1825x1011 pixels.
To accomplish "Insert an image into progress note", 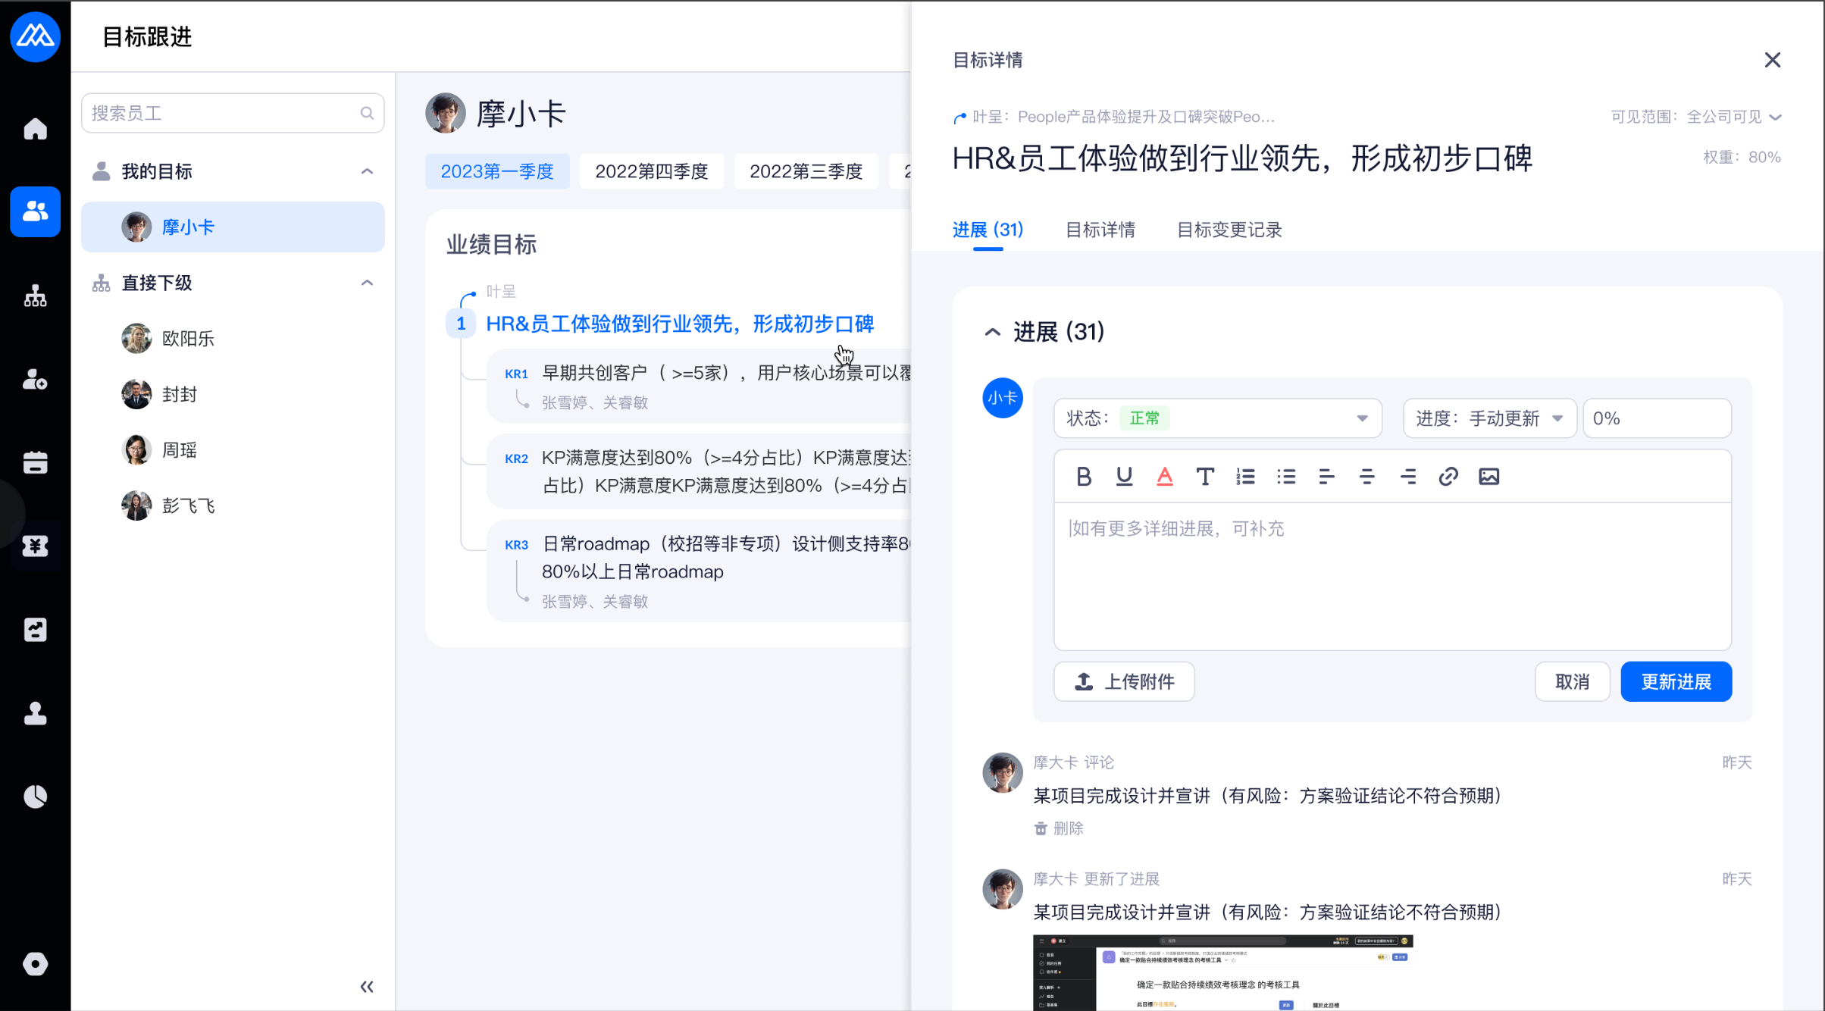I will (1488, 477).
